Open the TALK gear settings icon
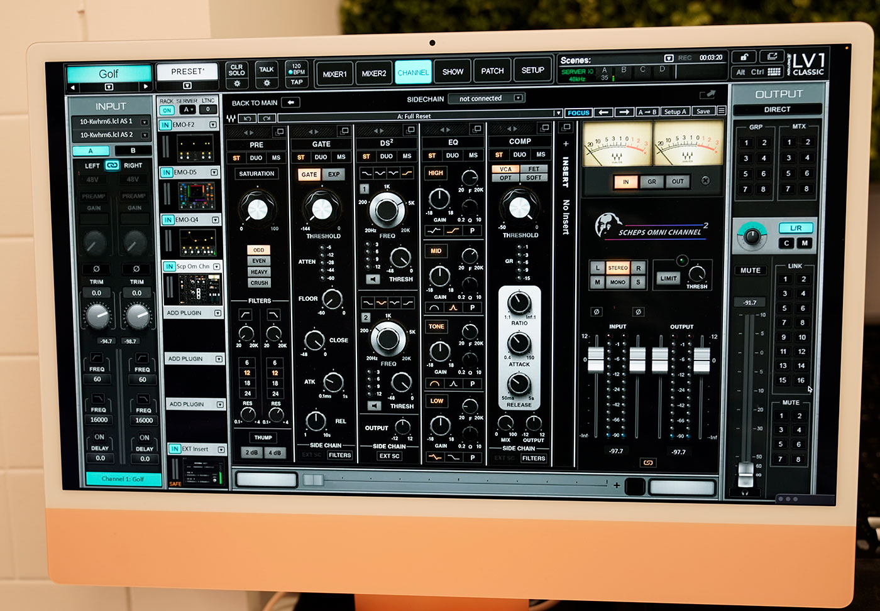Image resolution: width=880 pixels, height=611 pixels. click(x=267, y=83)
